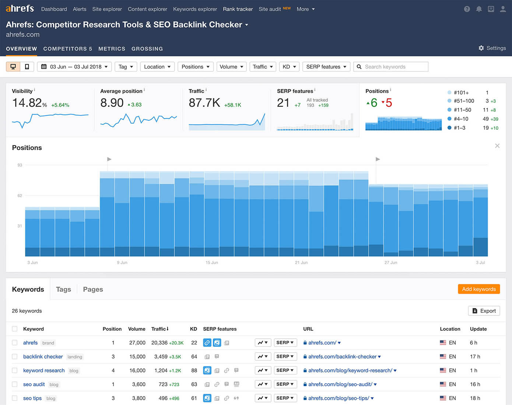Expand the SERP dropdown for the ahrefs keyword
Viewport: 512px width, 405px height.
click(285, 342)
